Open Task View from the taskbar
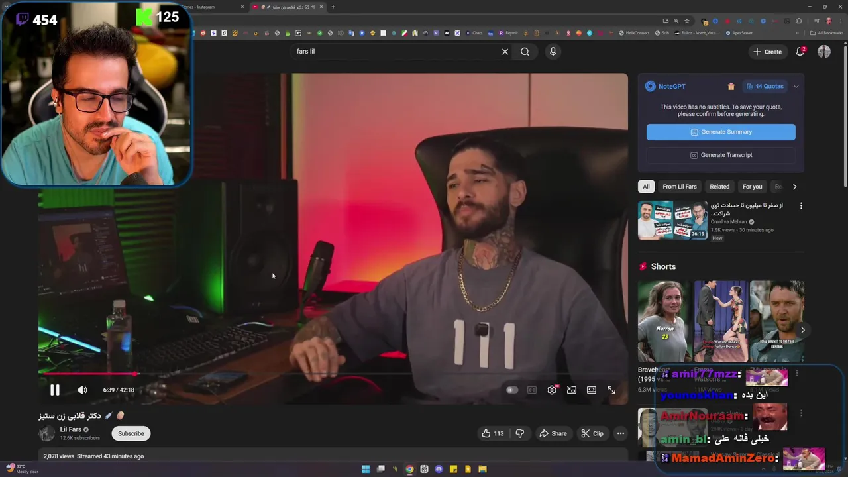 (380, 469)
